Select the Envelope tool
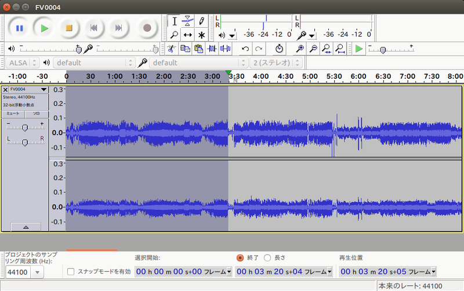 click(x=187, y=21)
